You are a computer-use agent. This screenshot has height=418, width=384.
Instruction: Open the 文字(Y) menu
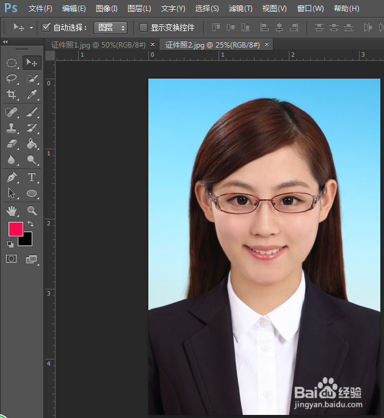173,9
